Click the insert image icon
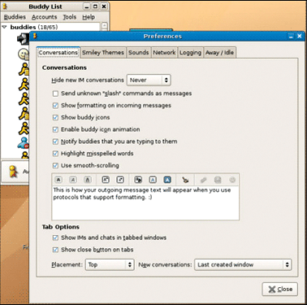307x305 pixels. pyautogui.click(x=218, y=180)
